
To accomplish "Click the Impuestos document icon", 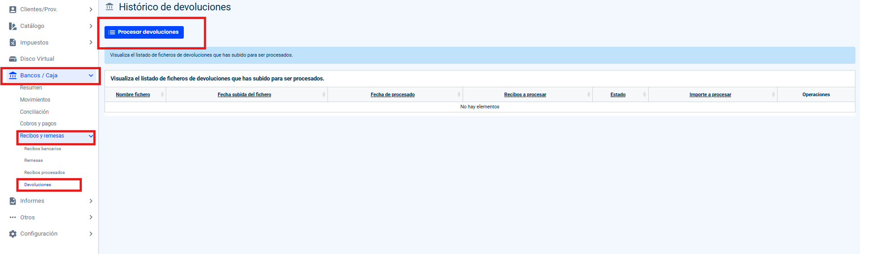I will coord(13,43).
